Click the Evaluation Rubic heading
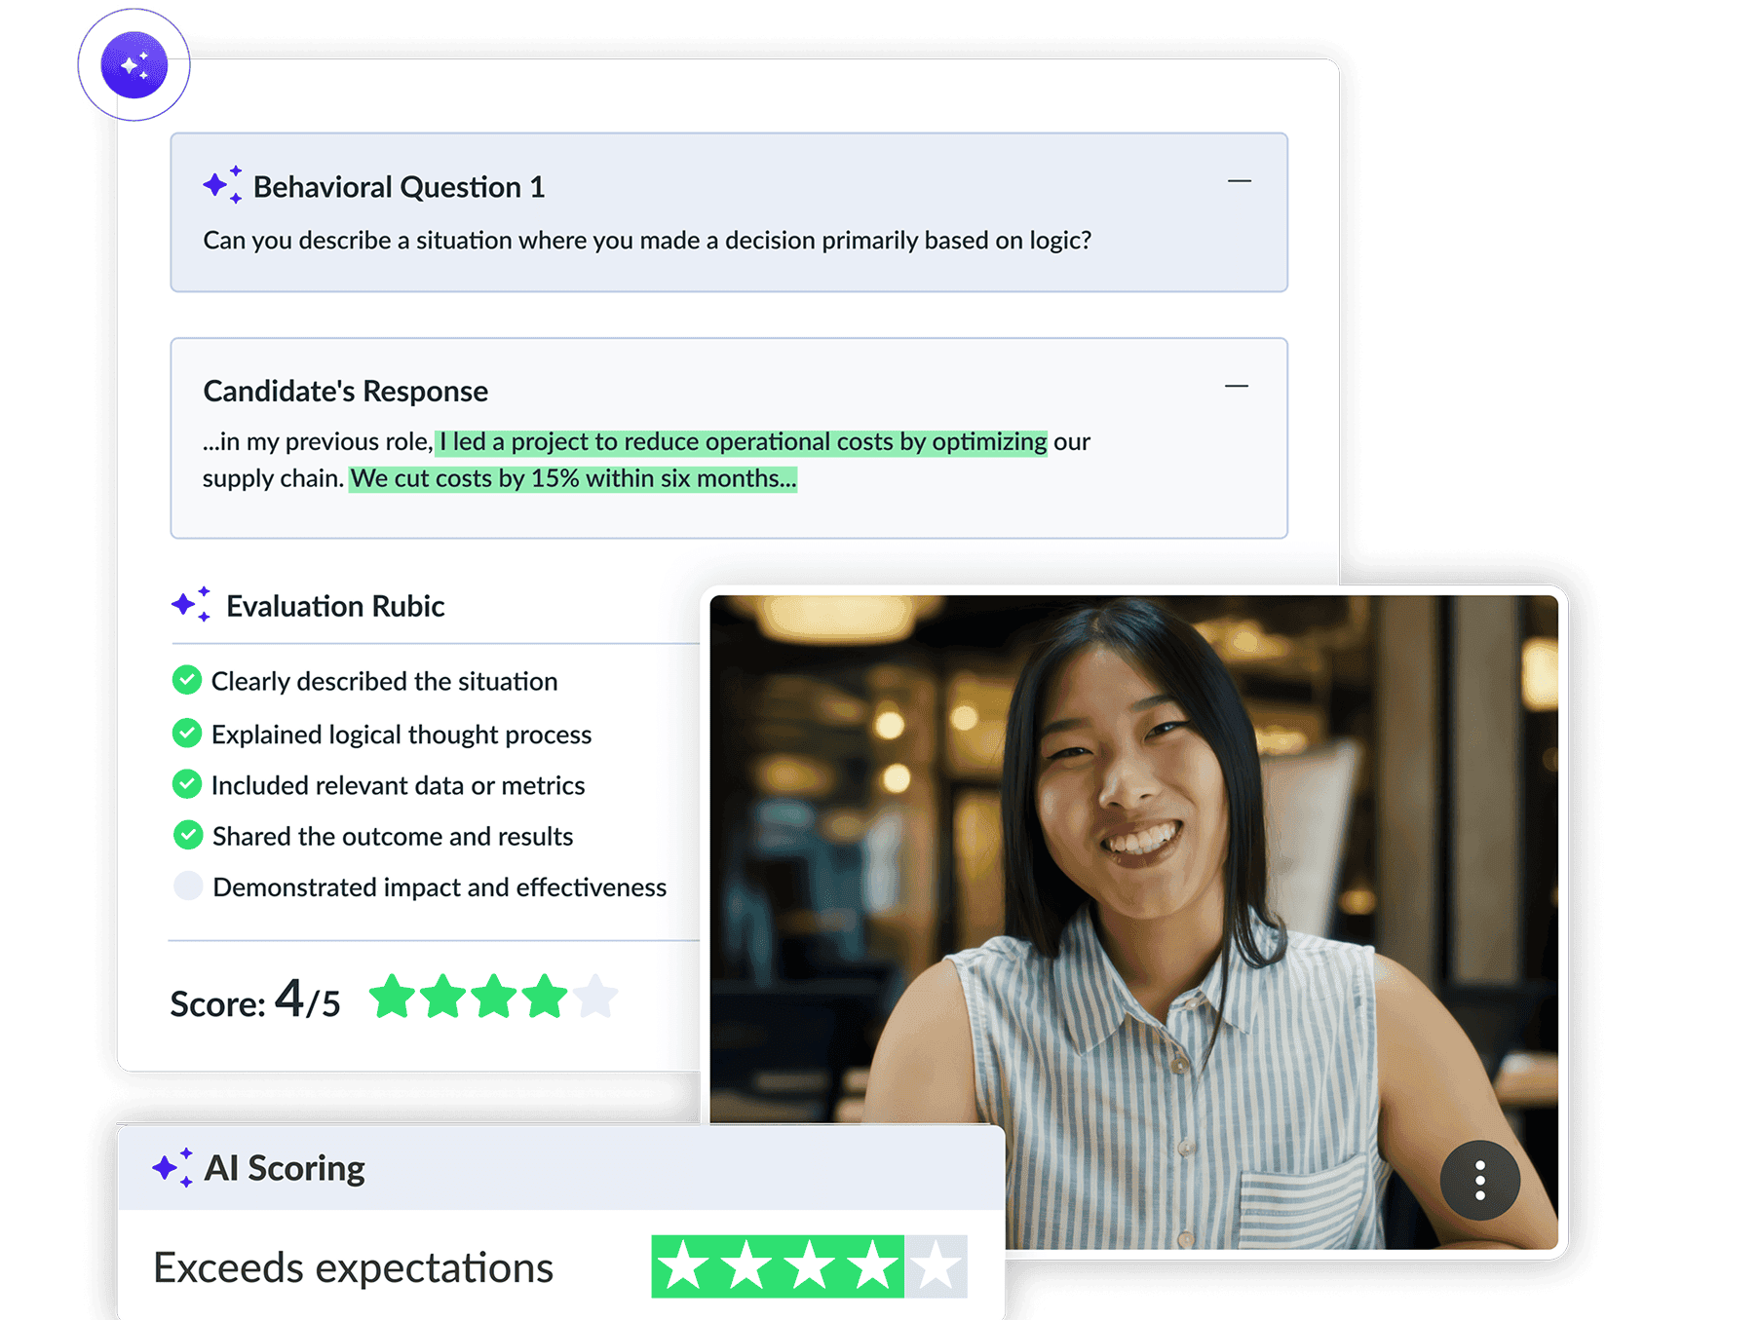Viewport: 1759px width, 1320px height. pos(335,606)
